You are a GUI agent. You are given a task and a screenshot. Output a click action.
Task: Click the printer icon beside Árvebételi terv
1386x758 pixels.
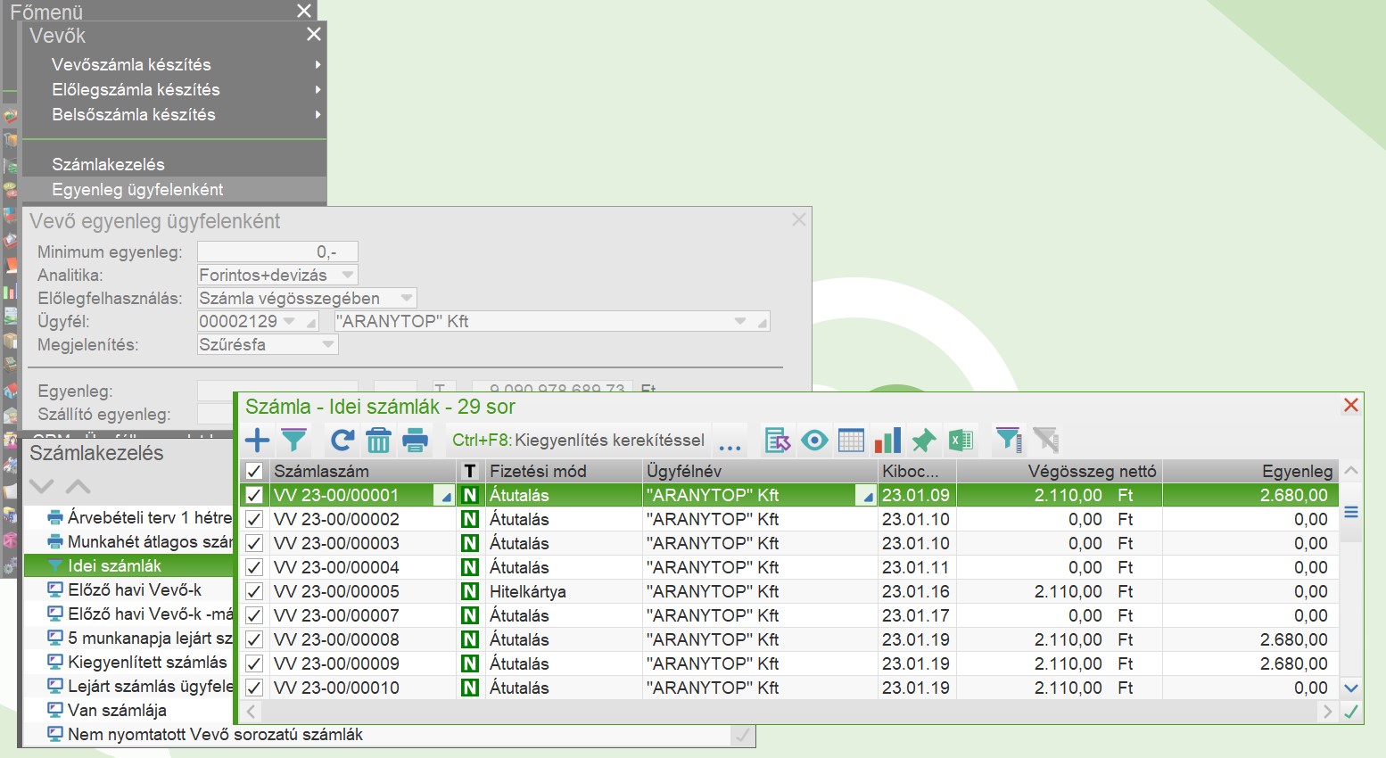[x=55, y=517]
